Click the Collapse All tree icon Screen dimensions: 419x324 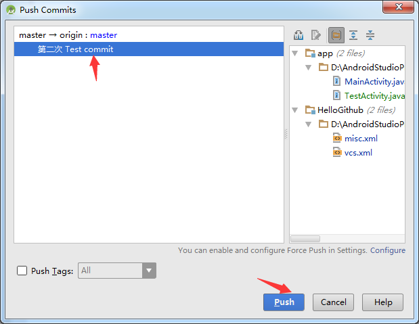click(x=370, y=35)
